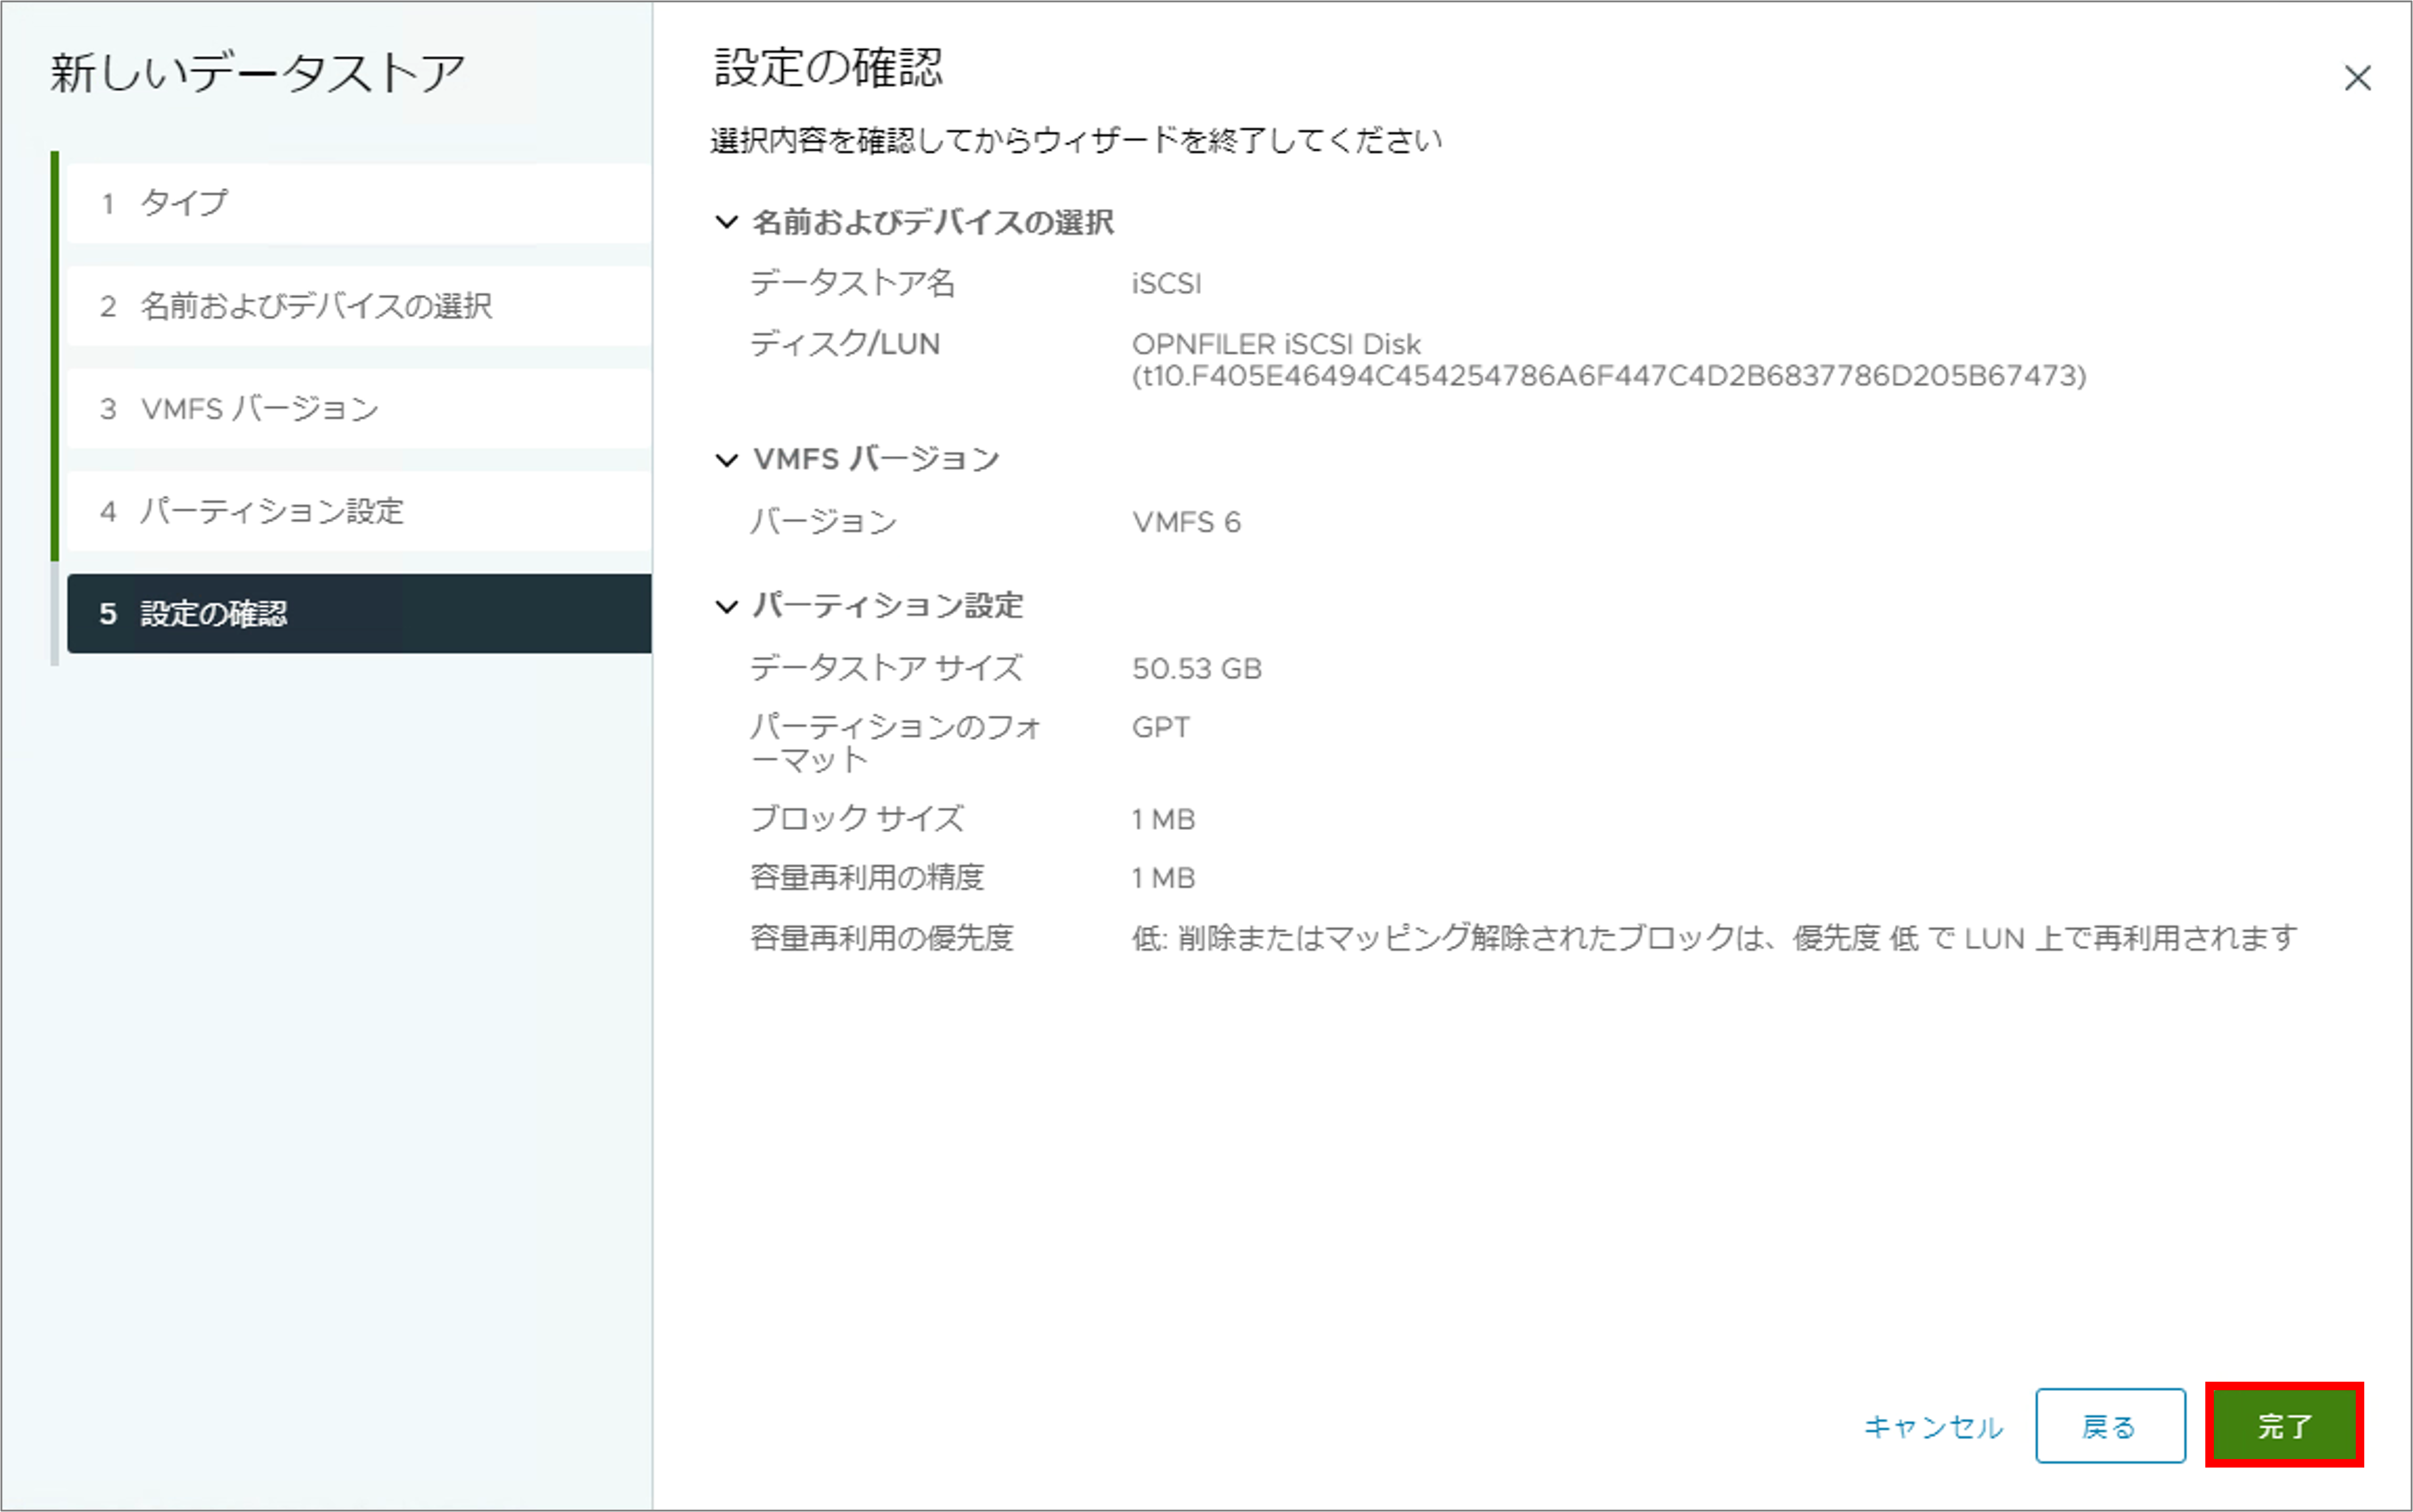Viewport: 2413px width, 1512px height.
Task: Click the VMFS バージョン section heading text
Action: coord(875,460)
